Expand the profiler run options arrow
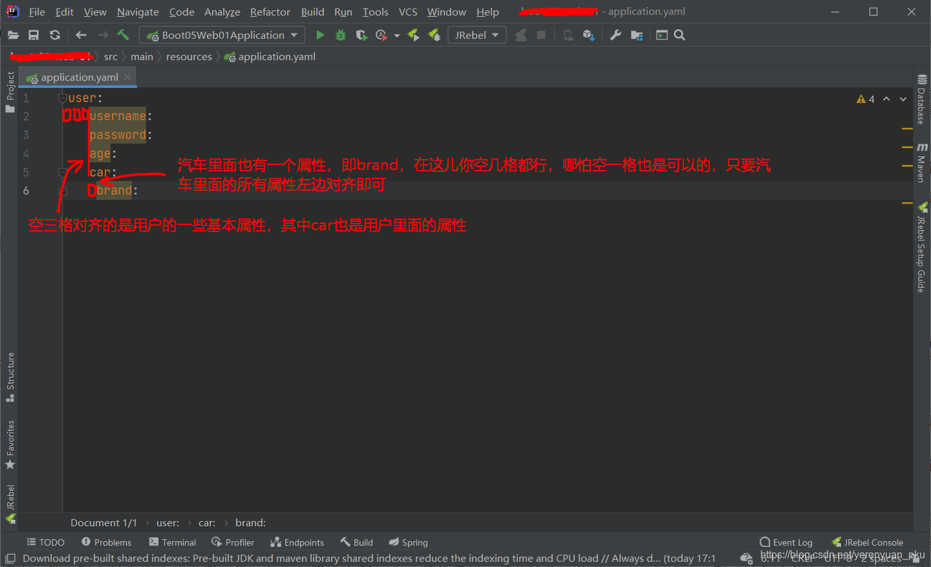Screen dimensions: 931x567 [397, 36]
